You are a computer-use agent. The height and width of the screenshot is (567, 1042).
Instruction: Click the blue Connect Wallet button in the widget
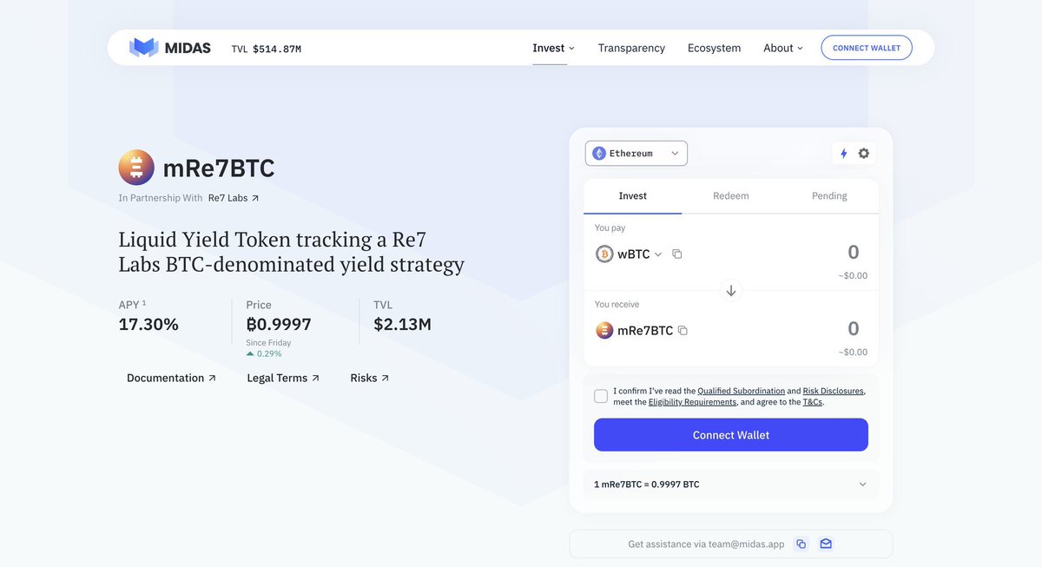731,435
